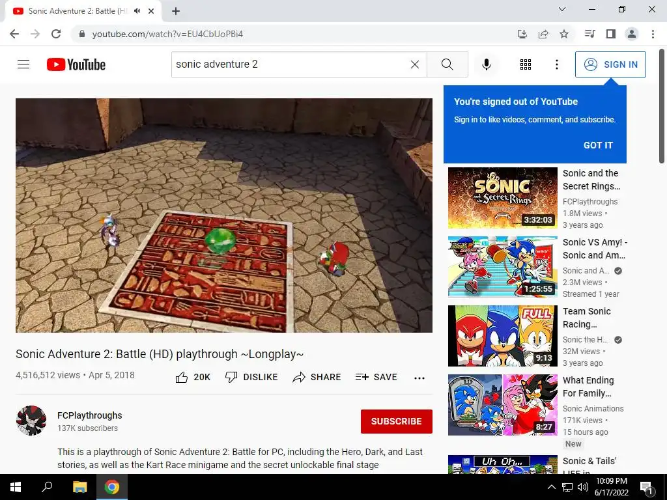Open the YouTube apps grid icon
Image resolution: width=667 pixels, height=500 pixels.
pos(526,64)
